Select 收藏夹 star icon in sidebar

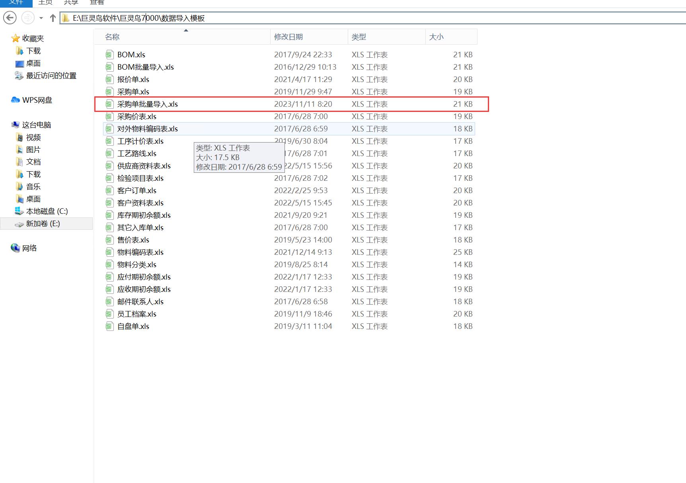[x=16, y=39]
